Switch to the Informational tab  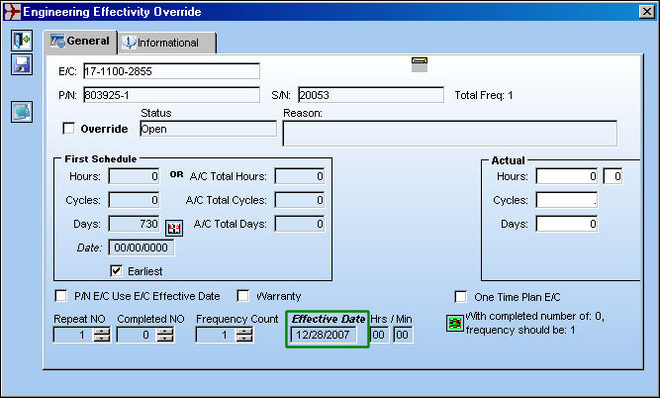click(x=167, y=43)
